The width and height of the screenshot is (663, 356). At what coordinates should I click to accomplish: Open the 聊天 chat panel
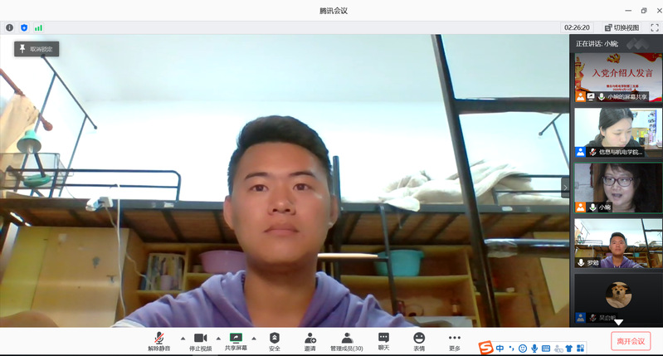point(383,341)
